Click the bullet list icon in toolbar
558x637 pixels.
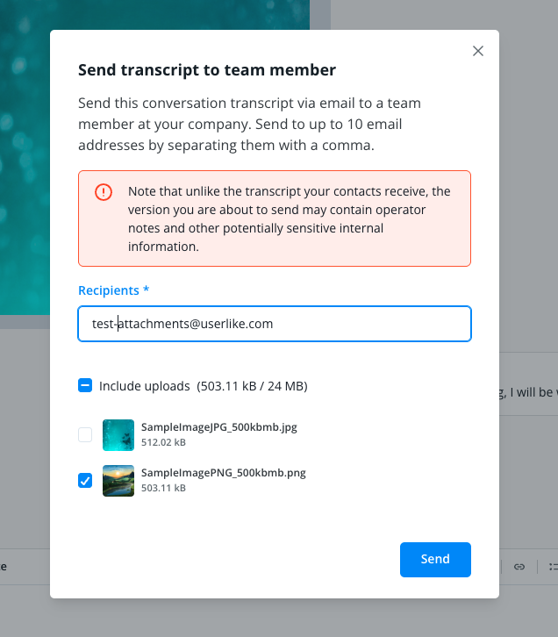point(553,567)
